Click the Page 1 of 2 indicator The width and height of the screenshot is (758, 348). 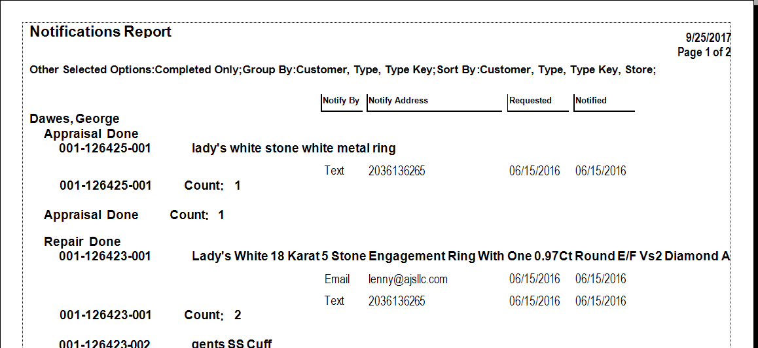tap(704, 52)
